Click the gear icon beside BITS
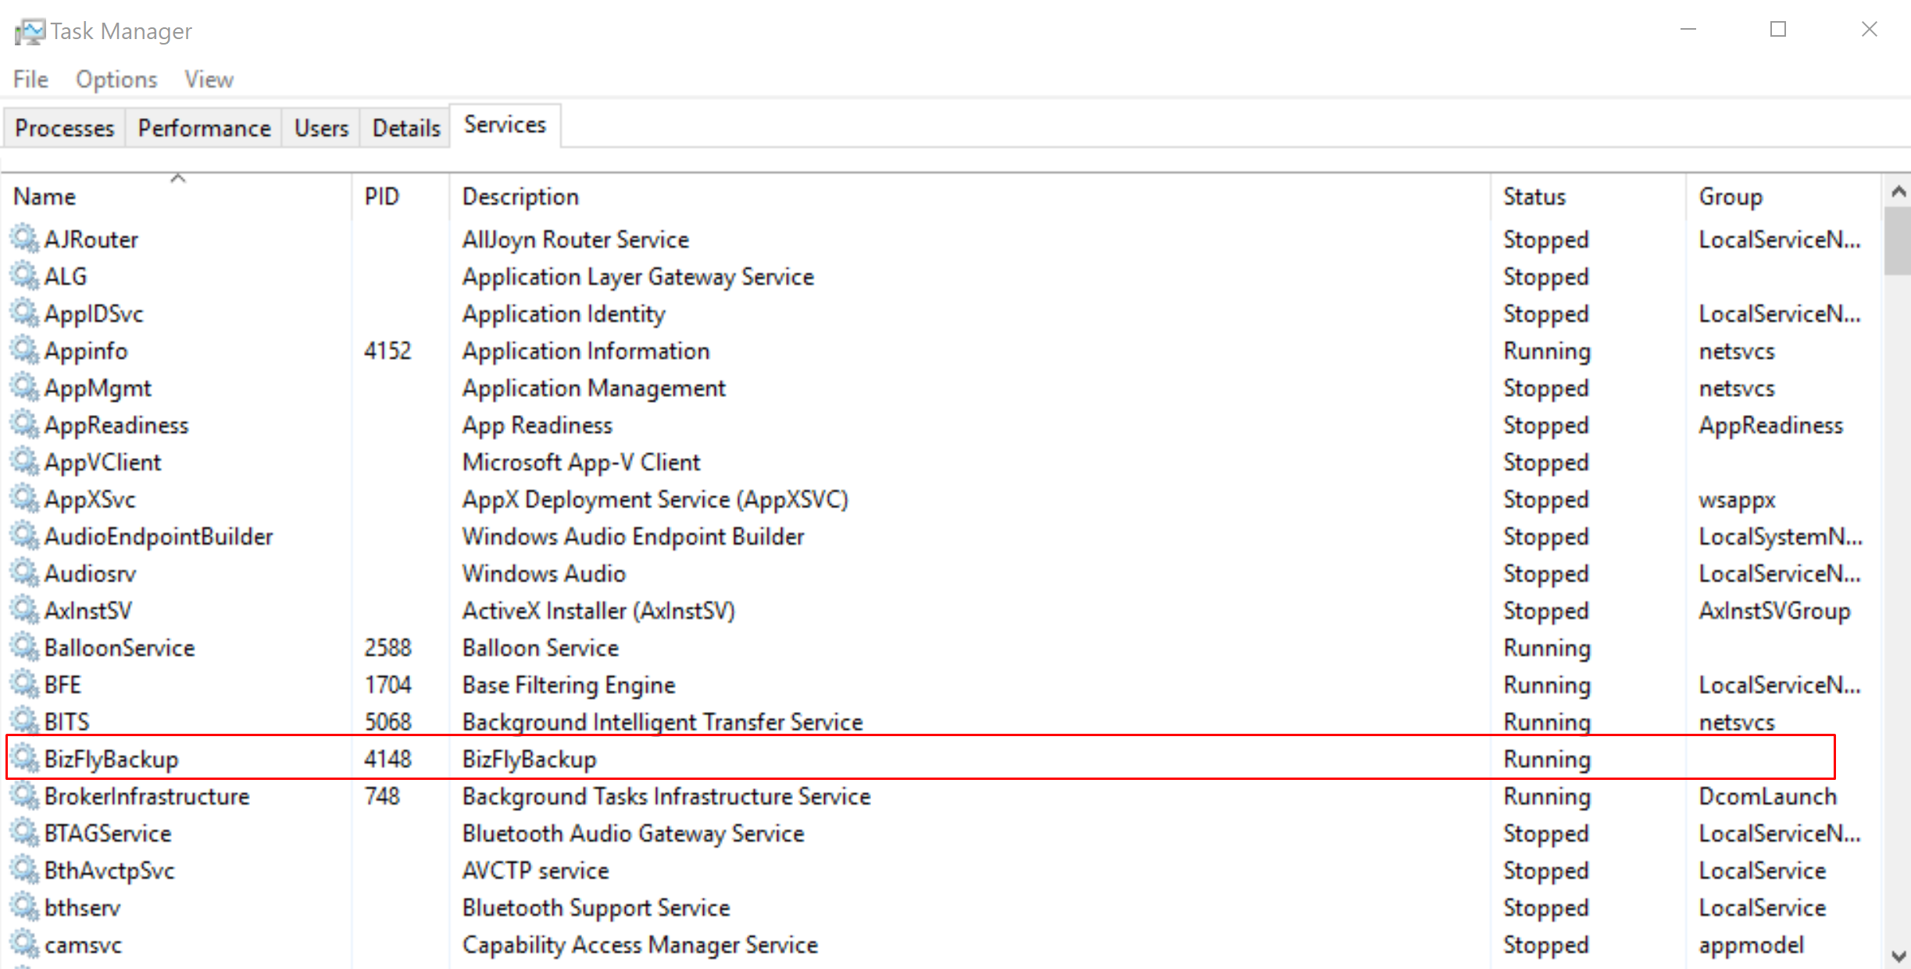Viewport: 1911px width, 969px height. [x=24, y=721]
